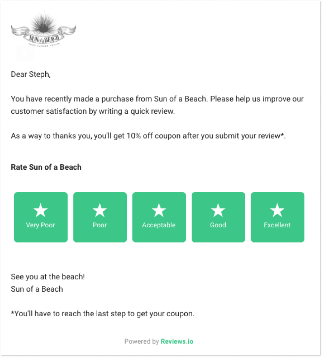The width and height of the screenshot is (322, 357).
Task: Click the Sun of a Beach signature text
Action: click(x=37, y=289)
